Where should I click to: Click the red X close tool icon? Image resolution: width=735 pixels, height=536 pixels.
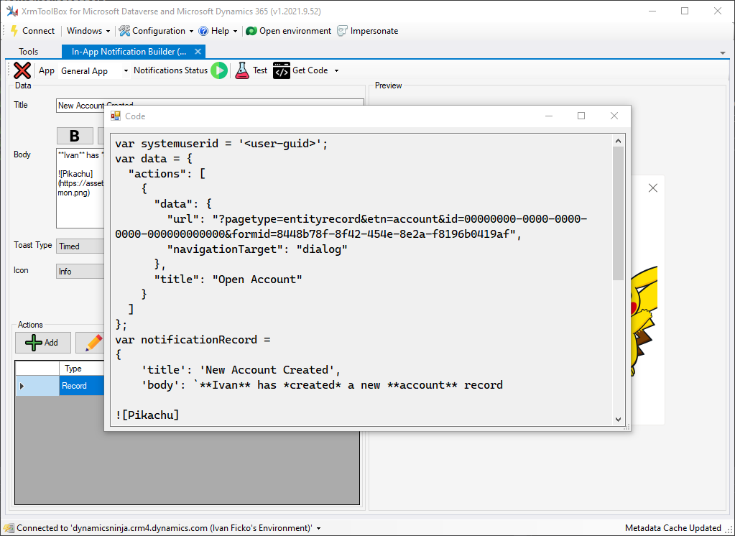click(x=22, y=70)
